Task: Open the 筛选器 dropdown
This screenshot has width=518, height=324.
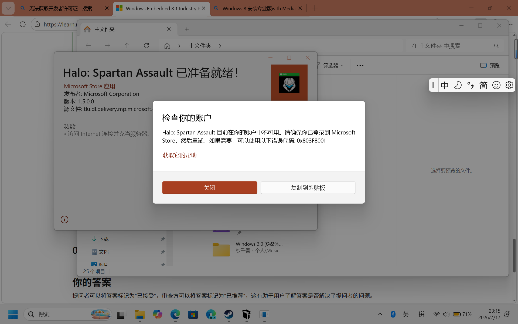Action: (x=330, y=65)
